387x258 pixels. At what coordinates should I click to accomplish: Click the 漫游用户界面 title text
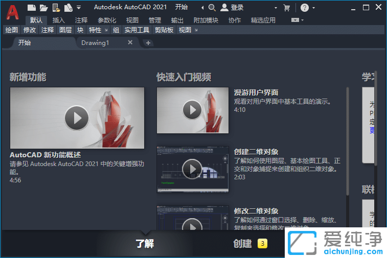pyautogui.click(x=256, y=92)
